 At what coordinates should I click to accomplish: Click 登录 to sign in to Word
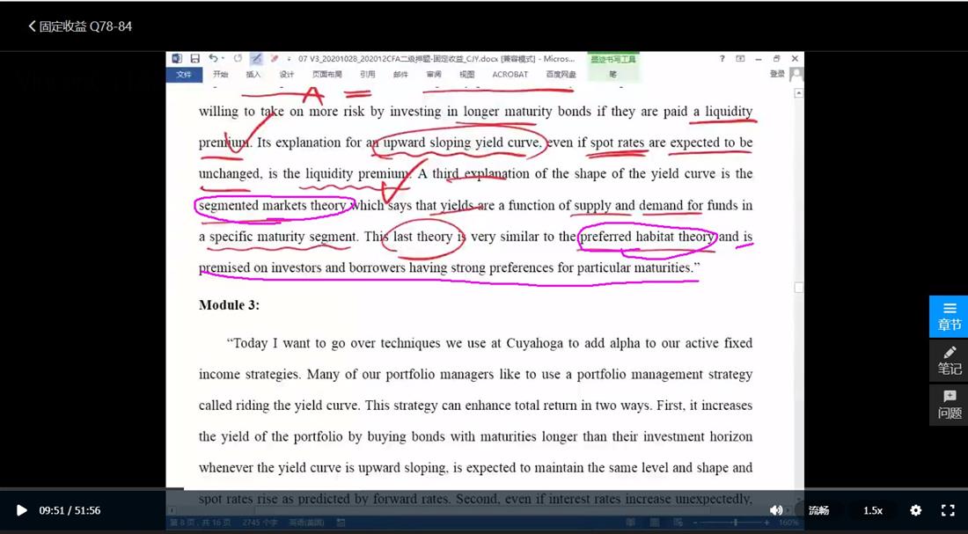777,74
